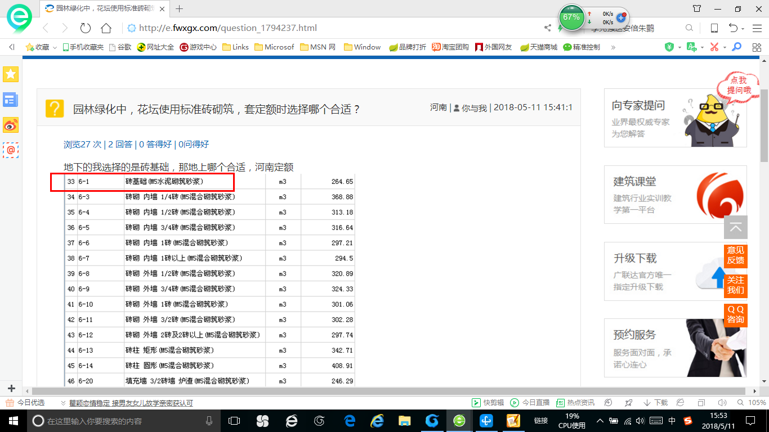
Task: Click the 0 答得好 link
Action: (155, 145)
